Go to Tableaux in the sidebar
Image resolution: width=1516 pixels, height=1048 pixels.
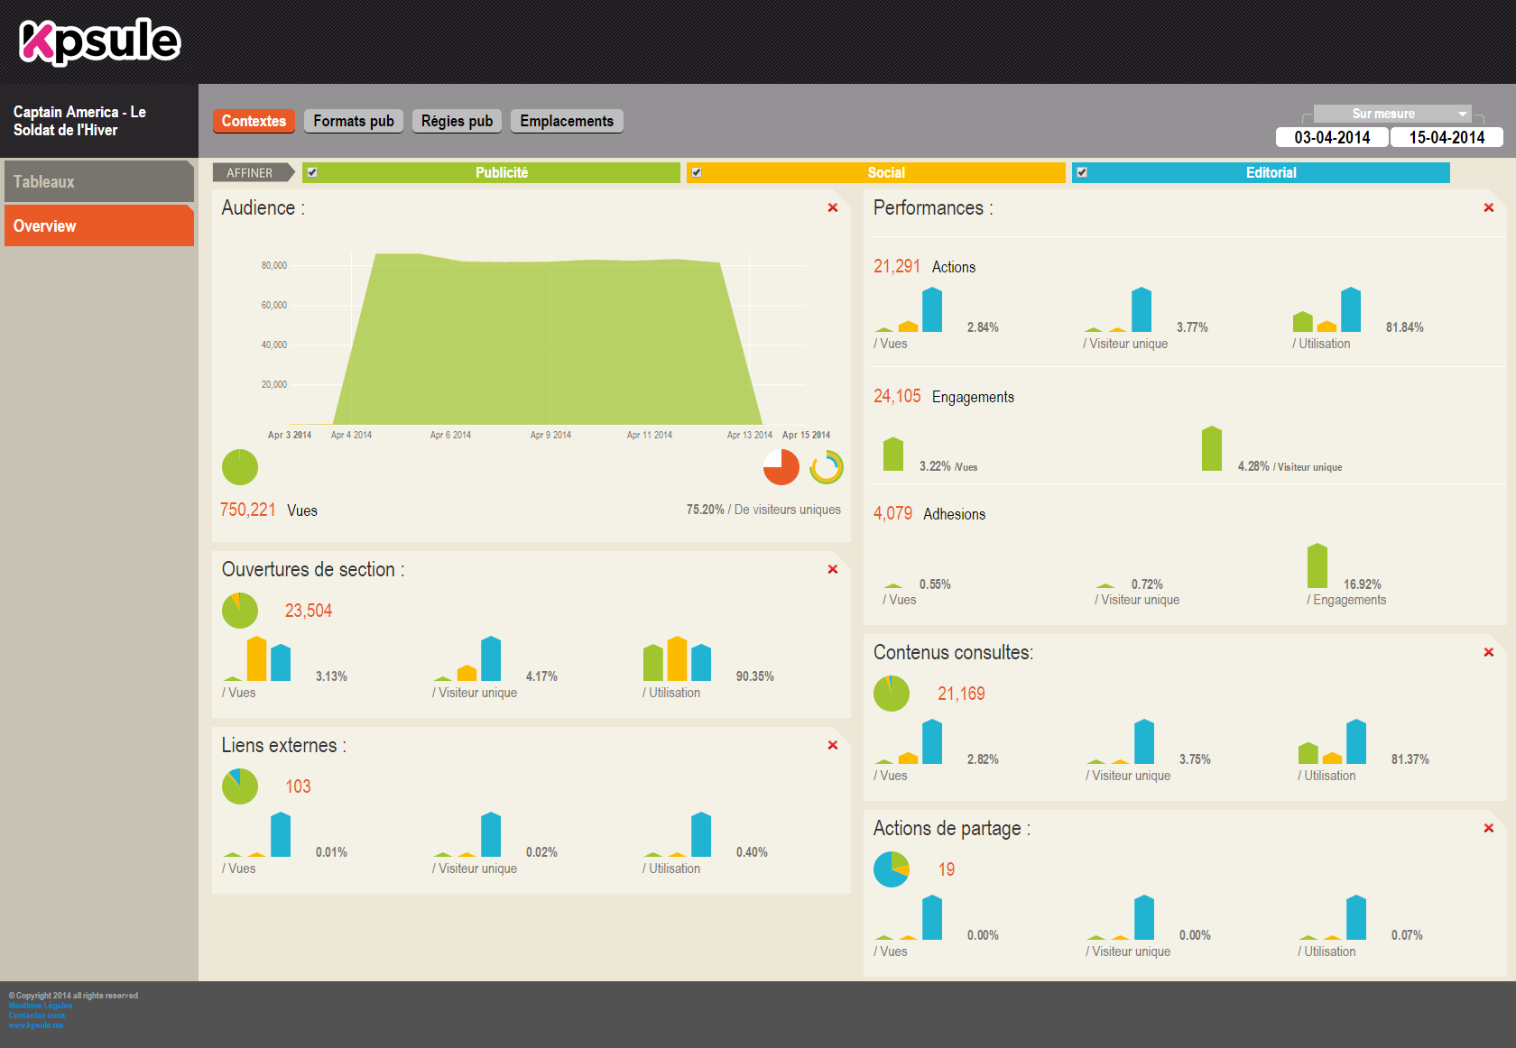click(98, 181)
